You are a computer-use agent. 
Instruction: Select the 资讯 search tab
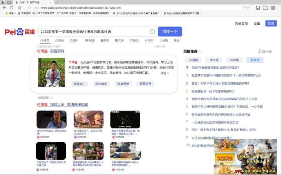pyautogui.click(x=60, y=41)
